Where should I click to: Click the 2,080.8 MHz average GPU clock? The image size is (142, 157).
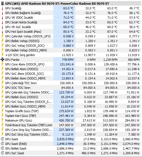click(x=131, y=139)
